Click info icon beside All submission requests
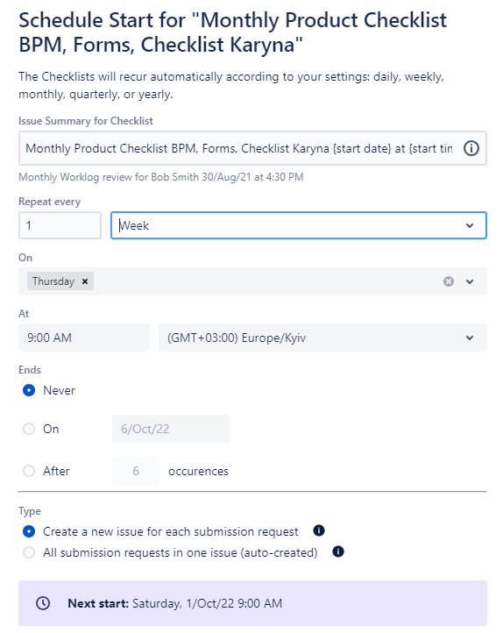The width and height of the screenshot is (503, 633). point(338,551)
